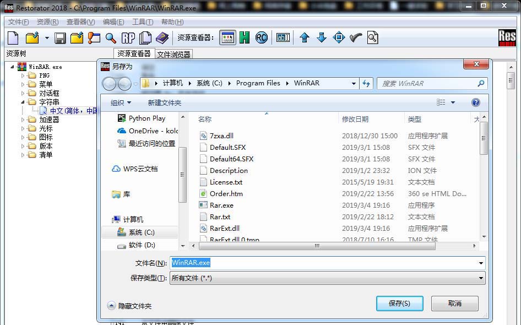This screenshot has width=521, height=325.
Task: Open the 资源(R) menu
Action: coord(47,22)
